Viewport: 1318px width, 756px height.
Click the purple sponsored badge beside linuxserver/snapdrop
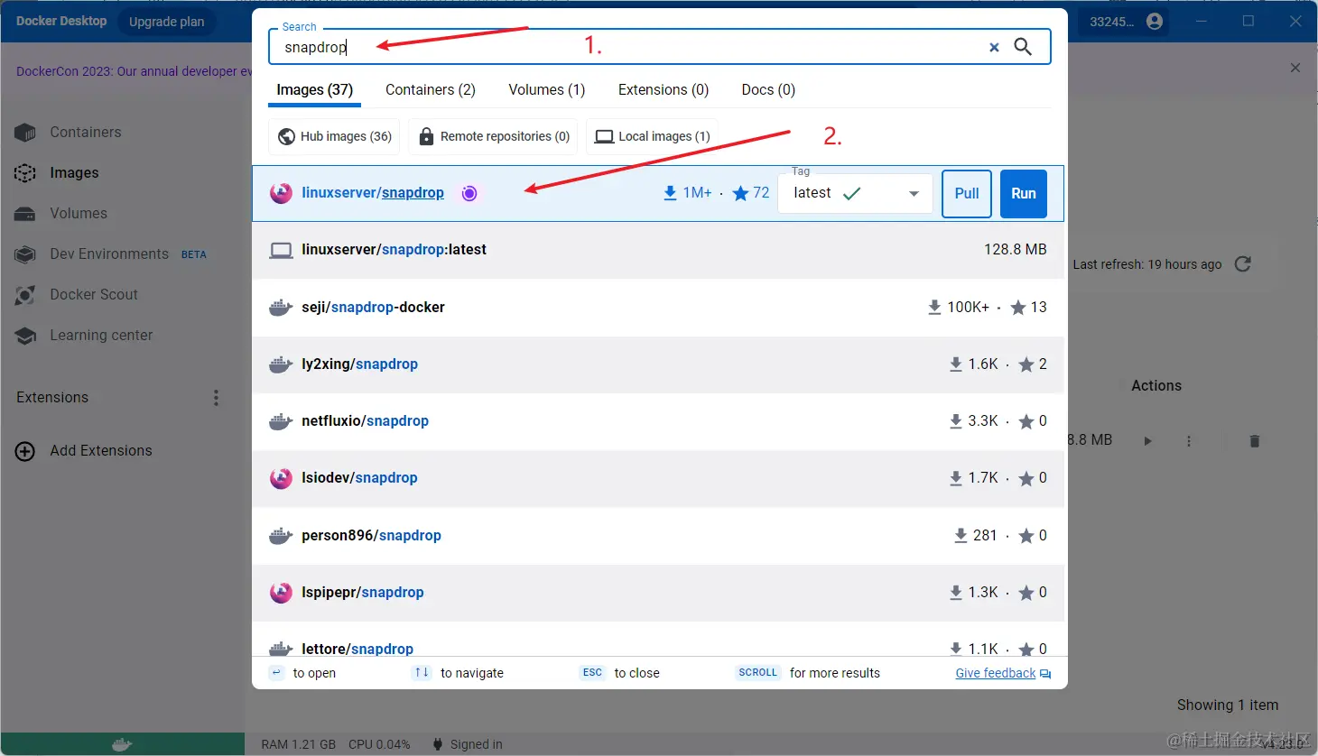(x=469, y=193)
